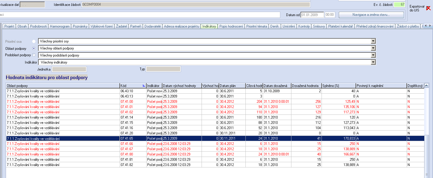
Task: Sort by Oblast podpory column header
Action: click(63, 86)
